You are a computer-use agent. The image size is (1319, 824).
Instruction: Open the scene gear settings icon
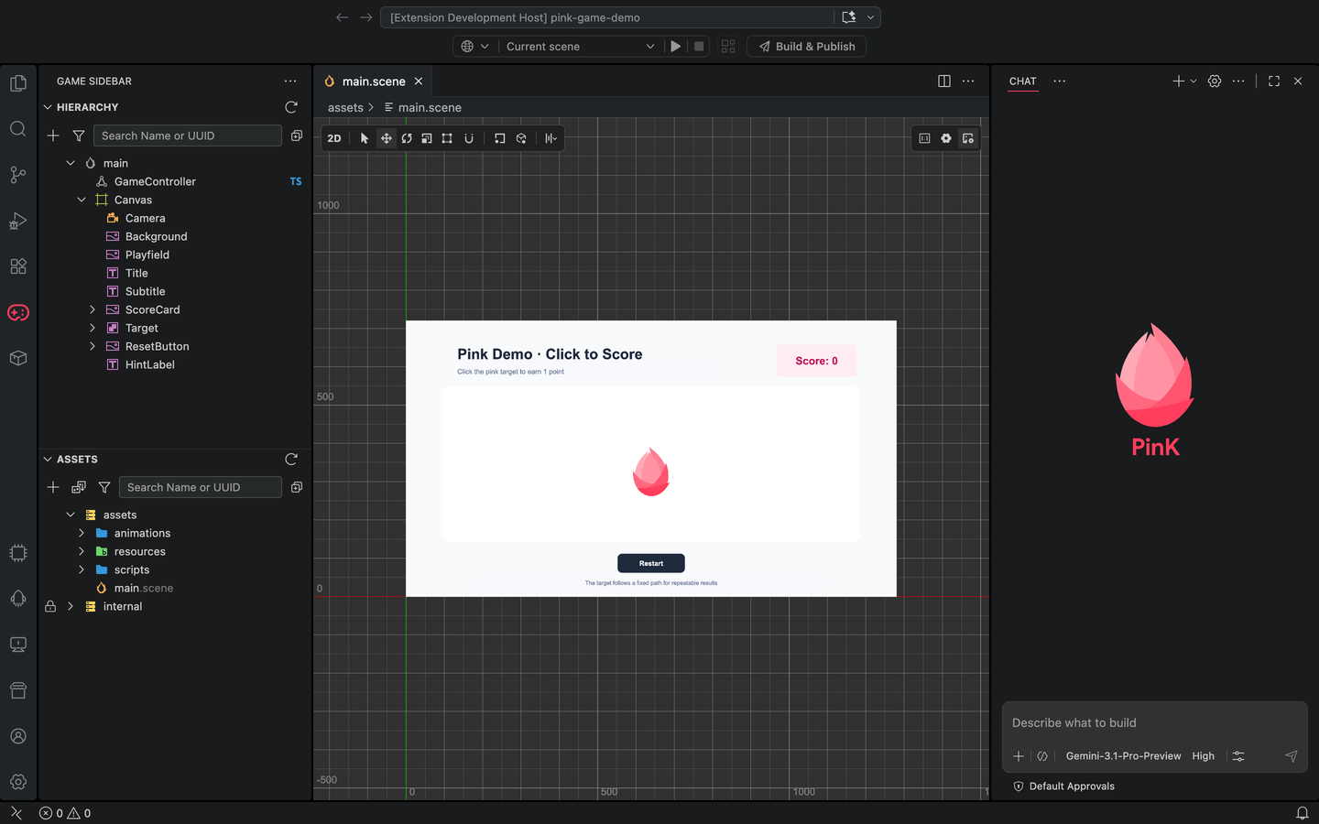point(946,138)
